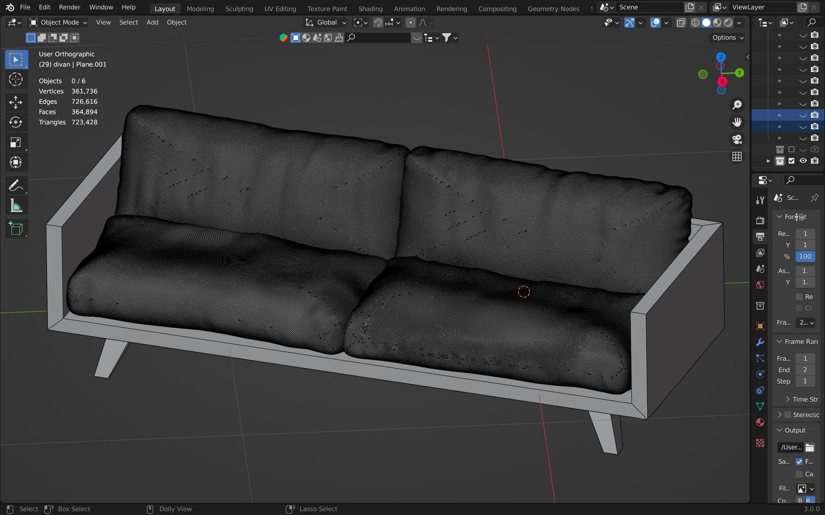Switch to rendered viewport shading

coord(728,22)
